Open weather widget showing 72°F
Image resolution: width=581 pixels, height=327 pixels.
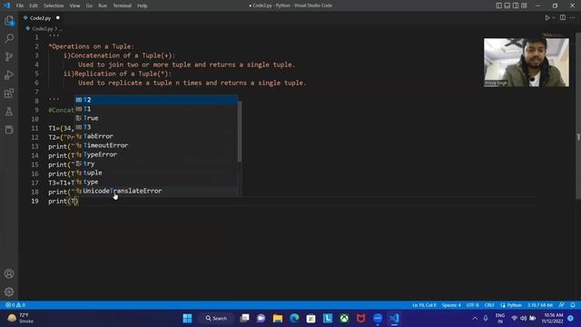tap(21, 318)
